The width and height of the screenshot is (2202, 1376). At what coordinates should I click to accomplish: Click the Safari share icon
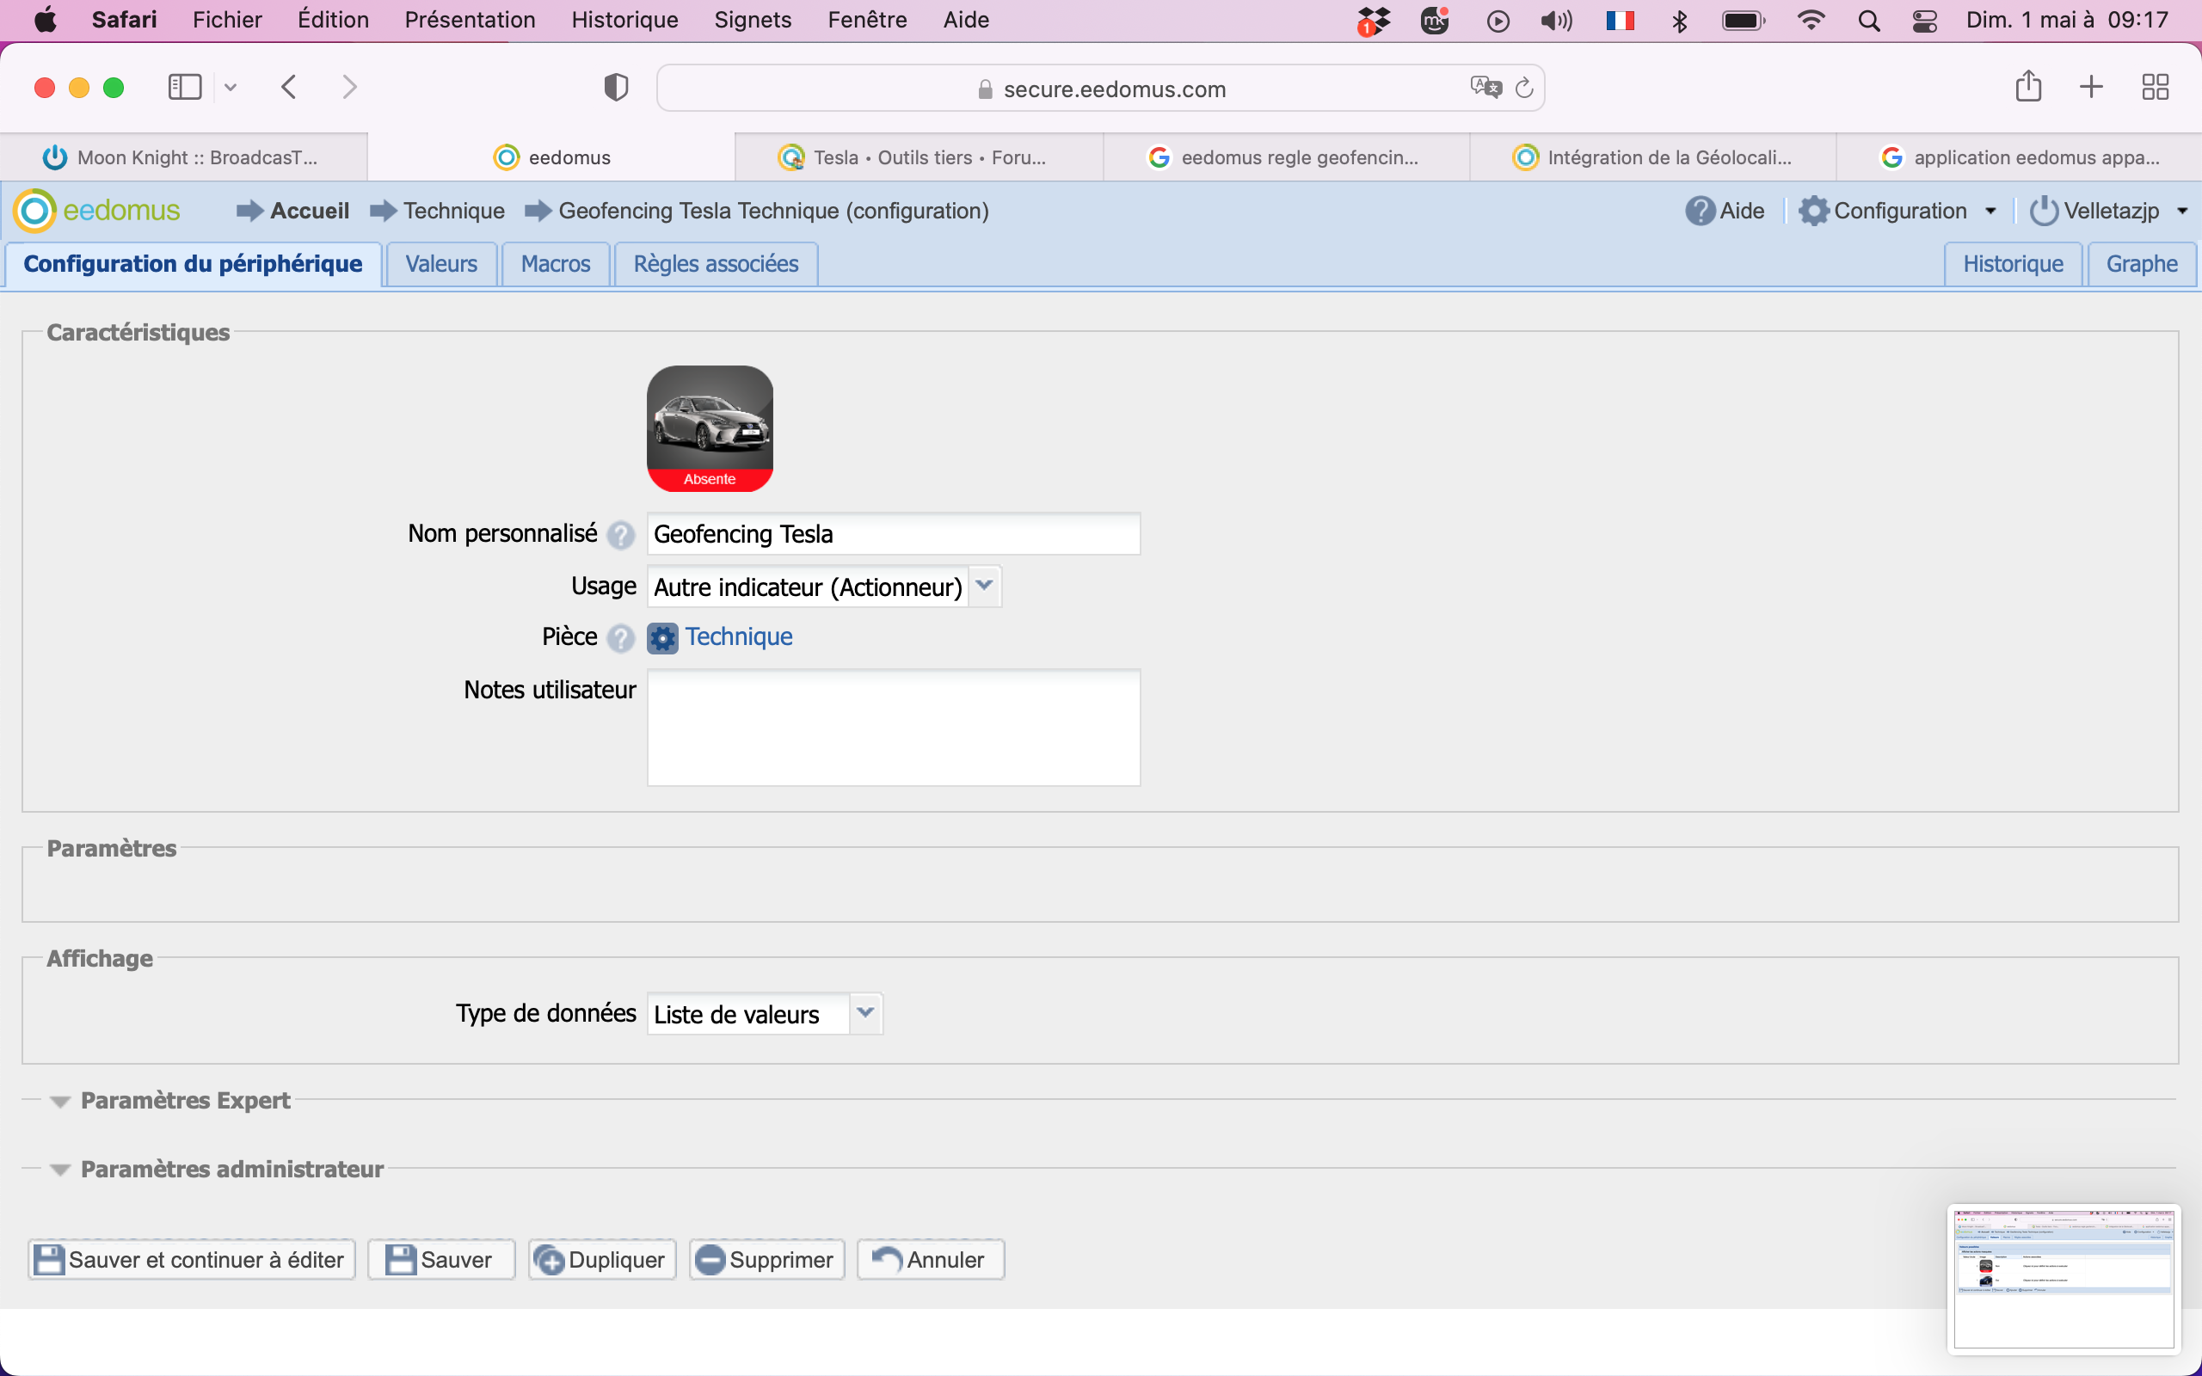(2028, 87)
